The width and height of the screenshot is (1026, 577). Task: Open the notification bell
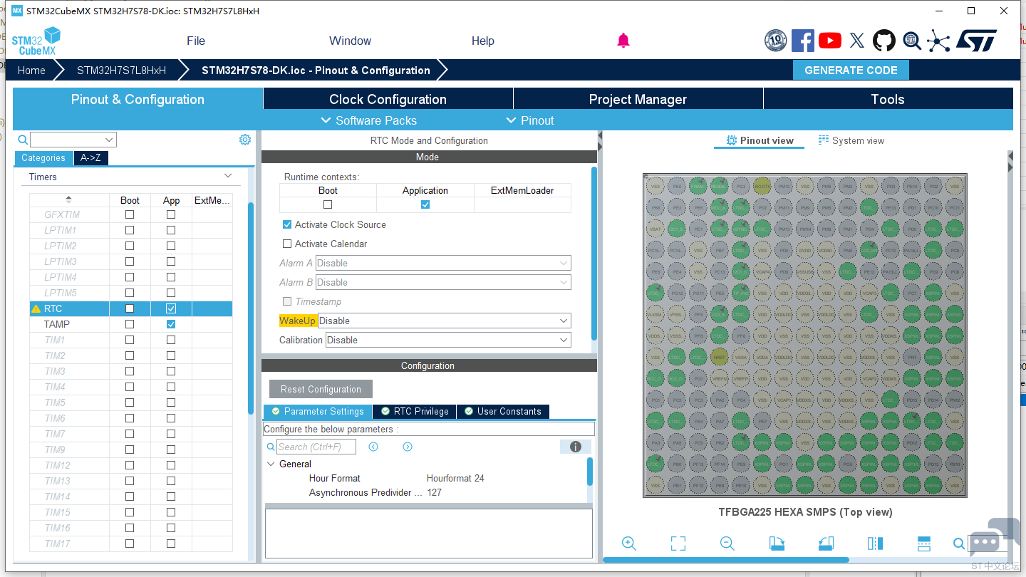(623, 41)
